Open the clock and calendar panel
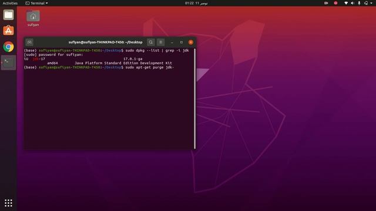Viewport: 376px width, 211px height. pyautogui.click(x=196, y=3)
